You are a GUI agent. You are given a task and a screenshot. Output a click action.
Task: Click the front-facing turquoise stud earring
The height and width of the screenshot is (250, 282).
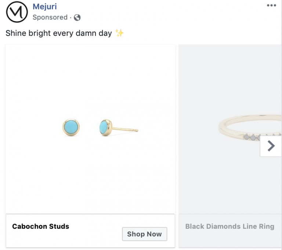71,128
